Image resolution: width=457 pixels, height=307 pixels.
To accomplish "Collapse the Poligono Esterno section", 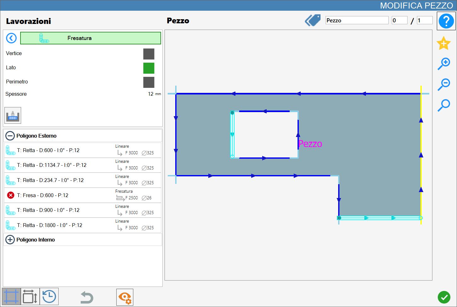I will [10, 136].
